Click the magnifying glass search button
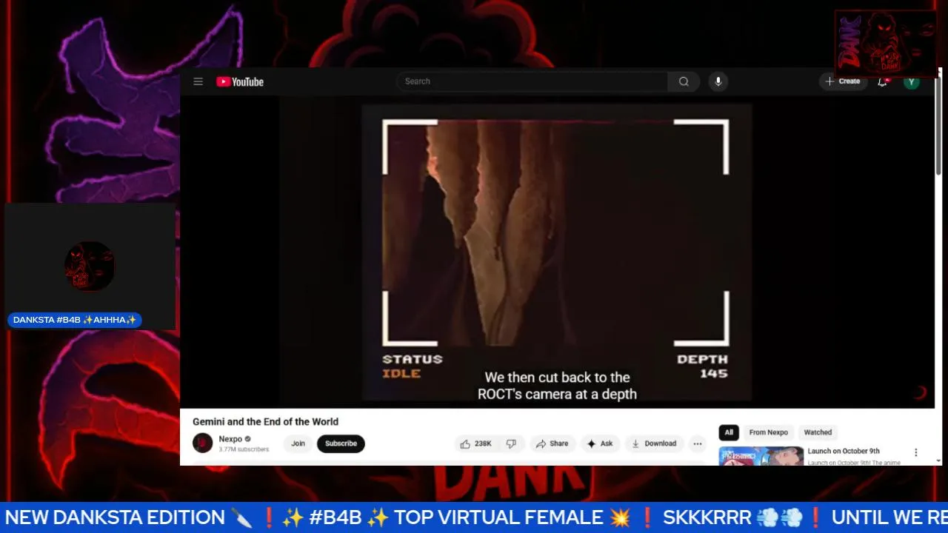948x533 pixels. coord(684,81)
